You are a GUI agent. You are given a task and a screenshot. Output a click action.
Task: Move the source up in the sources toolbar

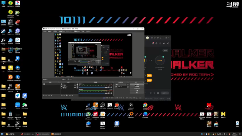pos(70,96)
